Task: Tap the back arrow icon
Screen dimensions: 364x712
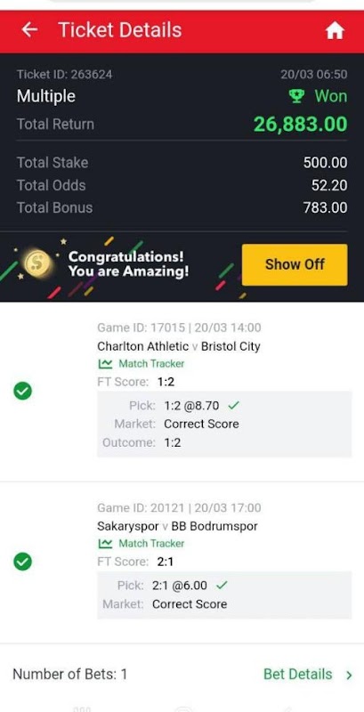Action: [29, 30]
